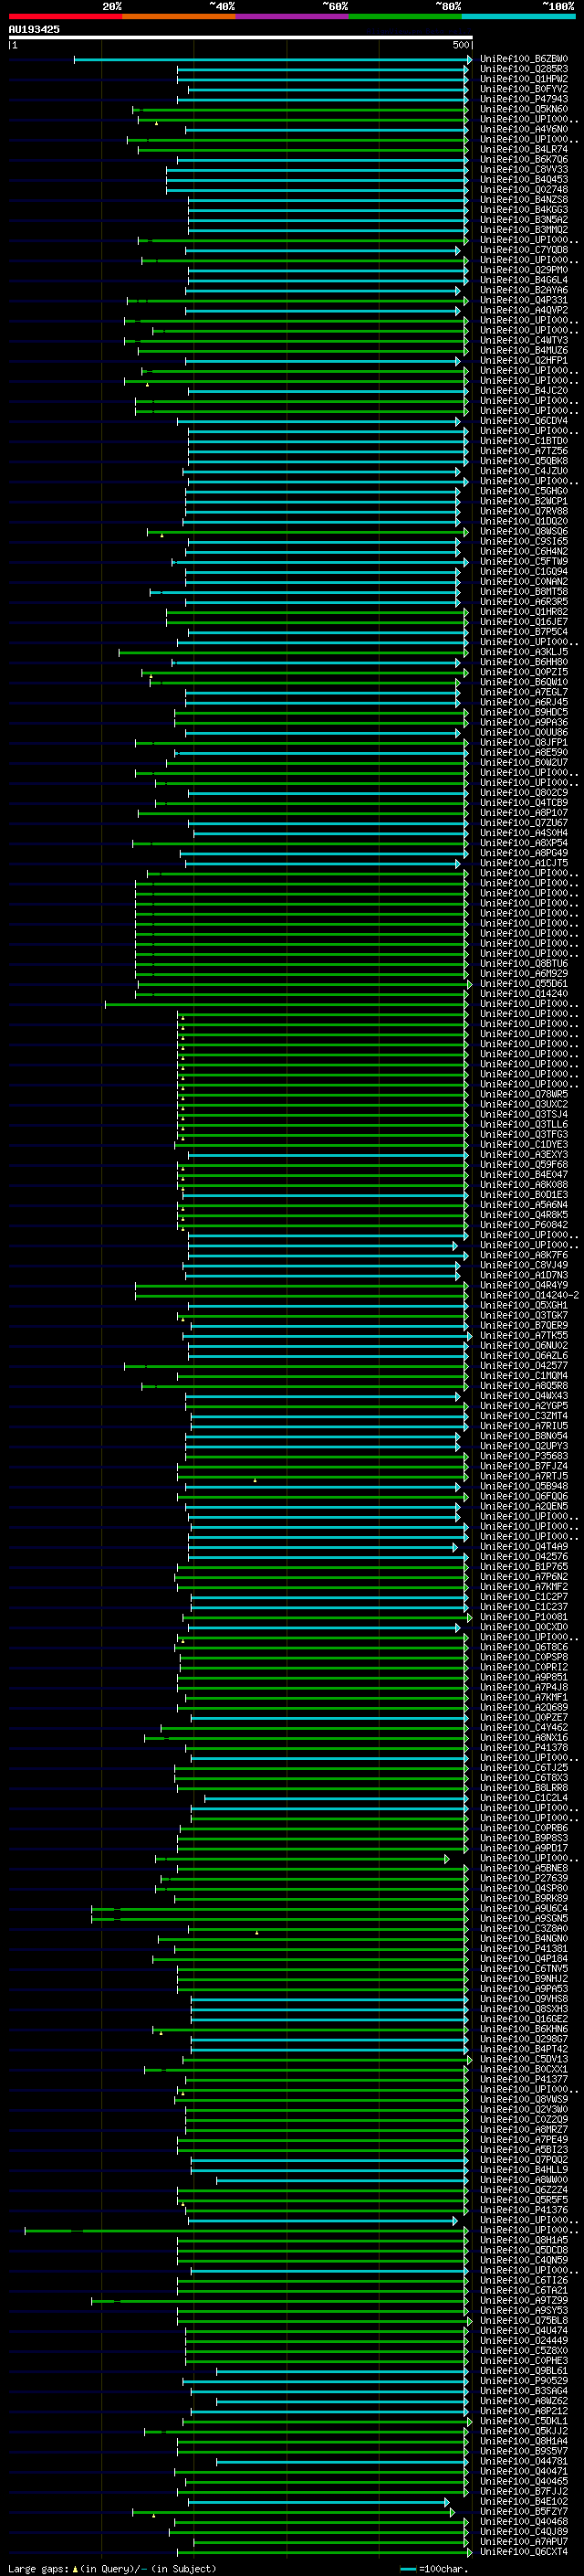Select the UniRef100_Q4P331 label
The width and height of the screenshot is (584, 2576).
tap(524, 300)
